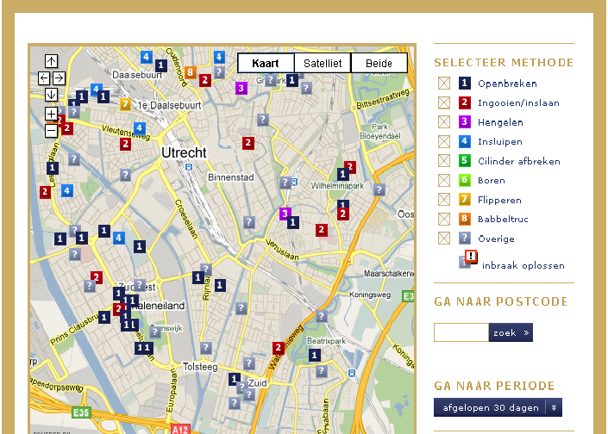Click the dark 1 marker at Wilhelminapark
Image resolution: width=608 pixels, height=434 pixels.
tap(342, 174)
